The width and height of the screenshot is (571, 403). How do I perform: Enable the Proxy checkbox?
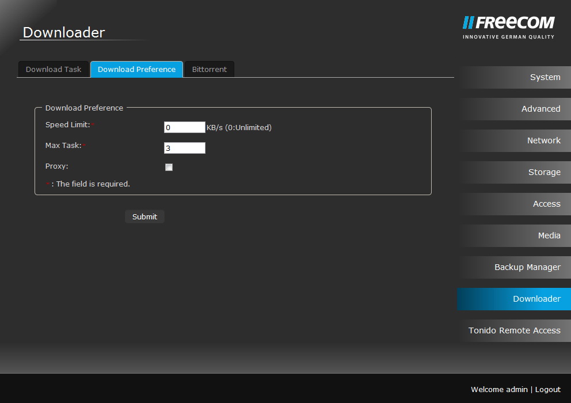[x=169, y=168]
